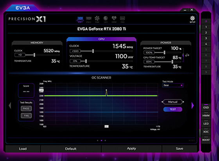Open the FAN control icon
Image resolution: width=219 pixels, height=161 pixels.
pyautogui.click(x=97, y=20)
